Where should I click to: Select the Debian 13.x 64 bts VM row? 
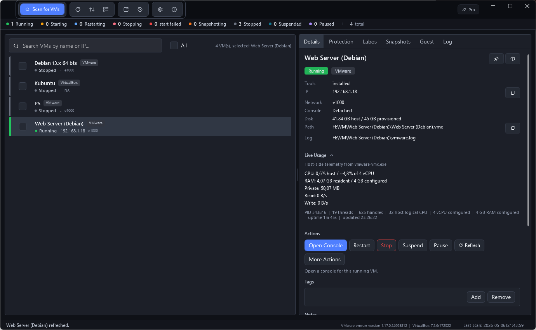(x=150, y=66)
